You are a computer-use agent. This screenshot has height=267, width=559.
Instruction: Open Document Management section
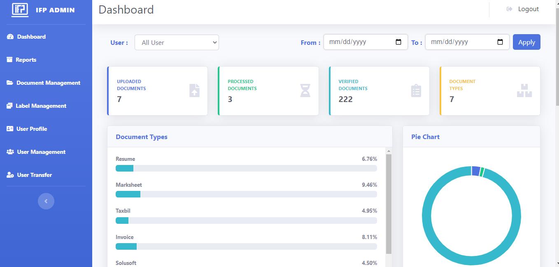click(48, 83)
